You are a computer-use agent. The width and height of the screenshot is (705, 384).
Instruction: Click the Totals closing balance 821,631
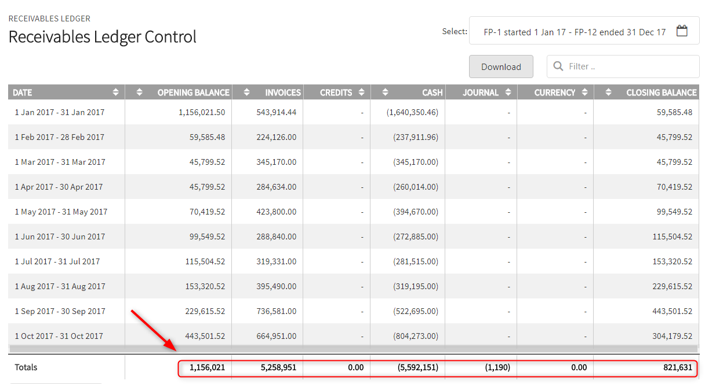tap(677, 367)
